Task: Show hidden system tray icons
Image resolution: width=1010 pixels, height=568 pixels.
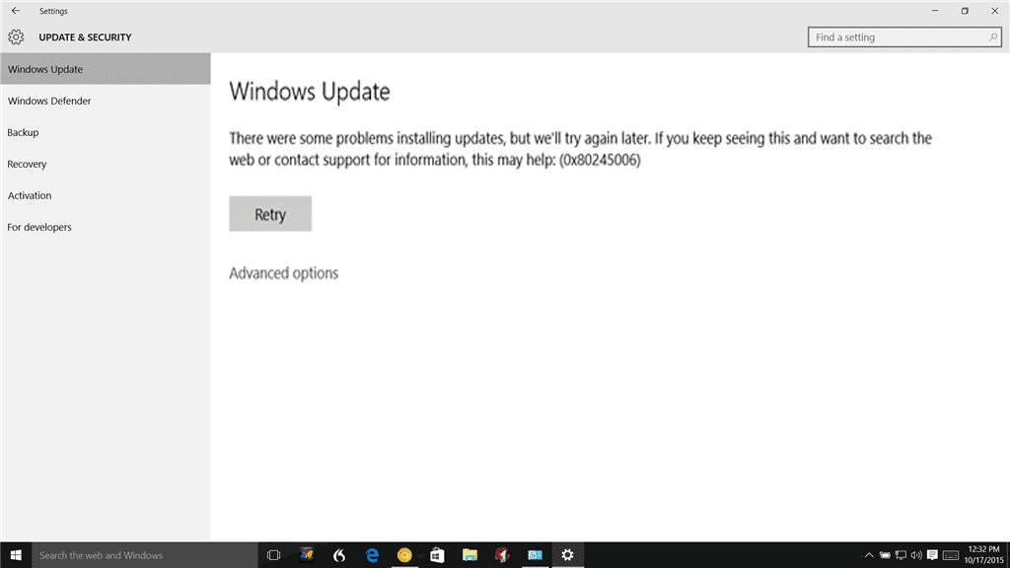Action: tap(869, 555)
